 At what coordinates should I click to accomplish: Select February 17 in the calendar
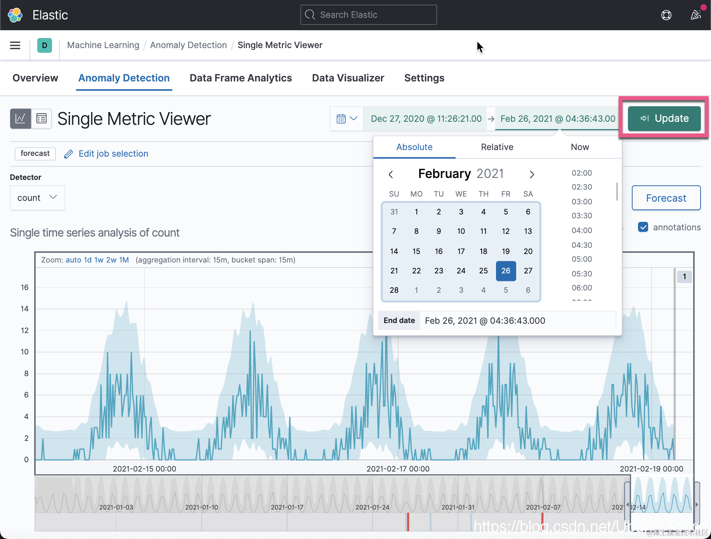pos(461,251)
